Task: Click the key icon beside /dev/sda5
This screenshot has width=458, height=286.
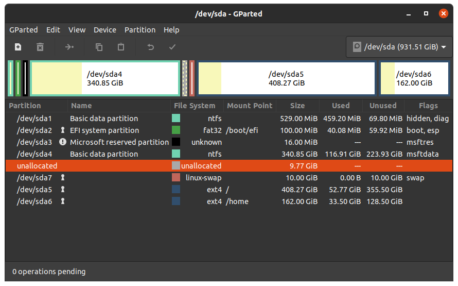Action: [62, 190]
